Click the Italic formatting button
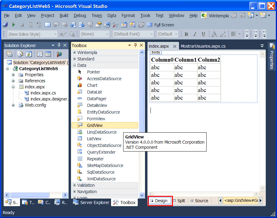The image size is (277, 218). click(195, 34)
